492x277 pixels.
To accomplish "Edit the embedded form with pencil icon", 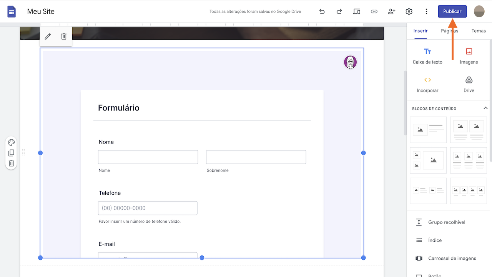I will click(48, 36).
